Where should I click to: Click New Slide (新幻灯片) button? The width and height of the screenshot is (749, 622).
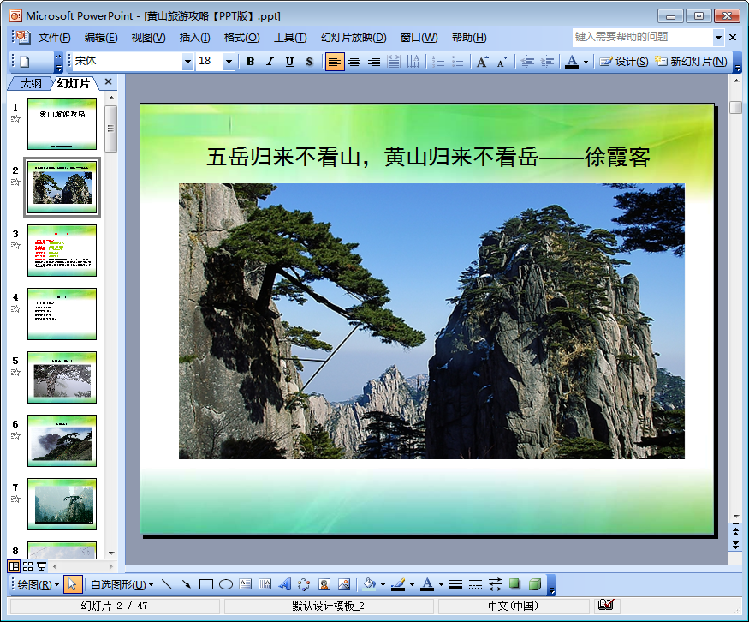click(691, 61)
